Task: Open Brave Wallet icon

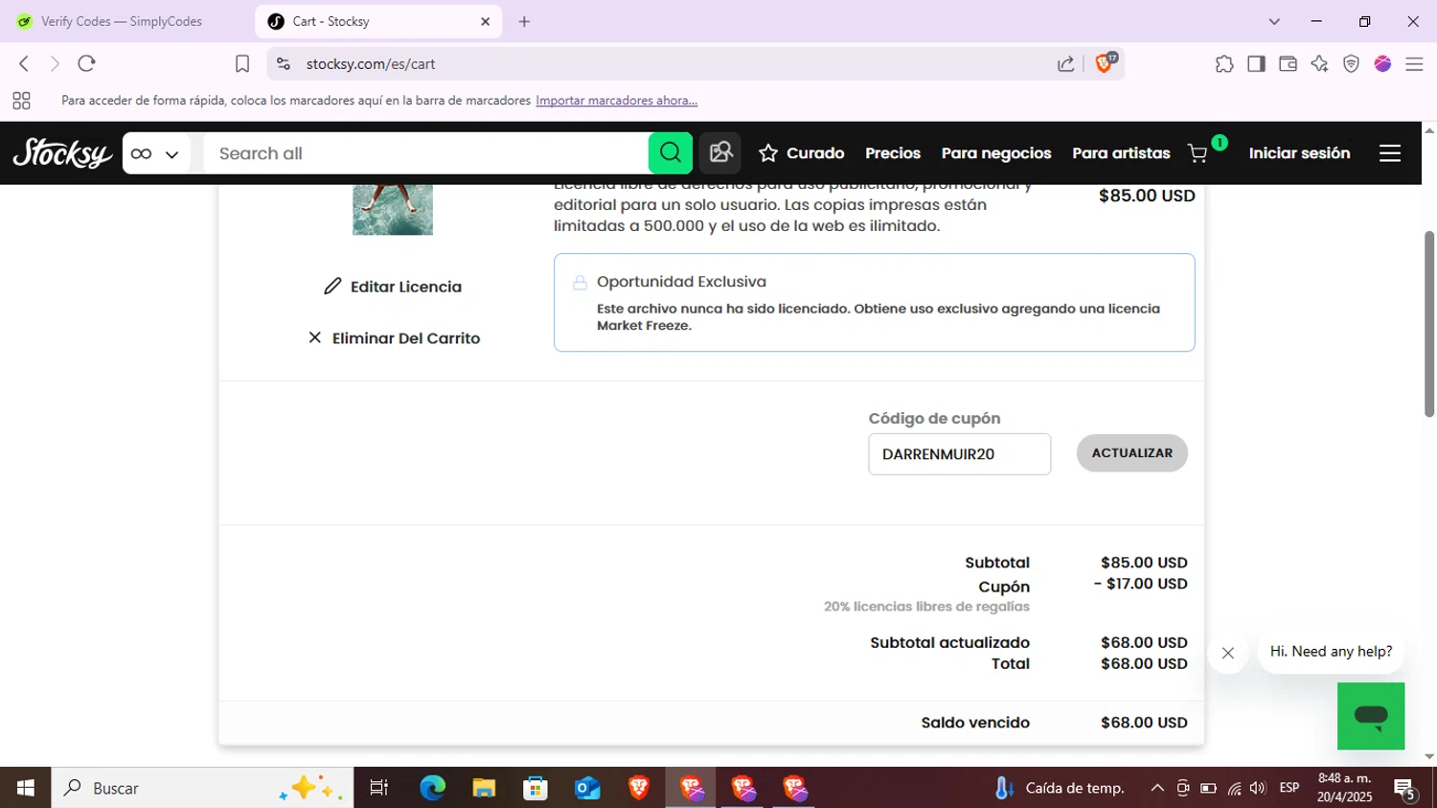Action: [x=1288, y=63]
